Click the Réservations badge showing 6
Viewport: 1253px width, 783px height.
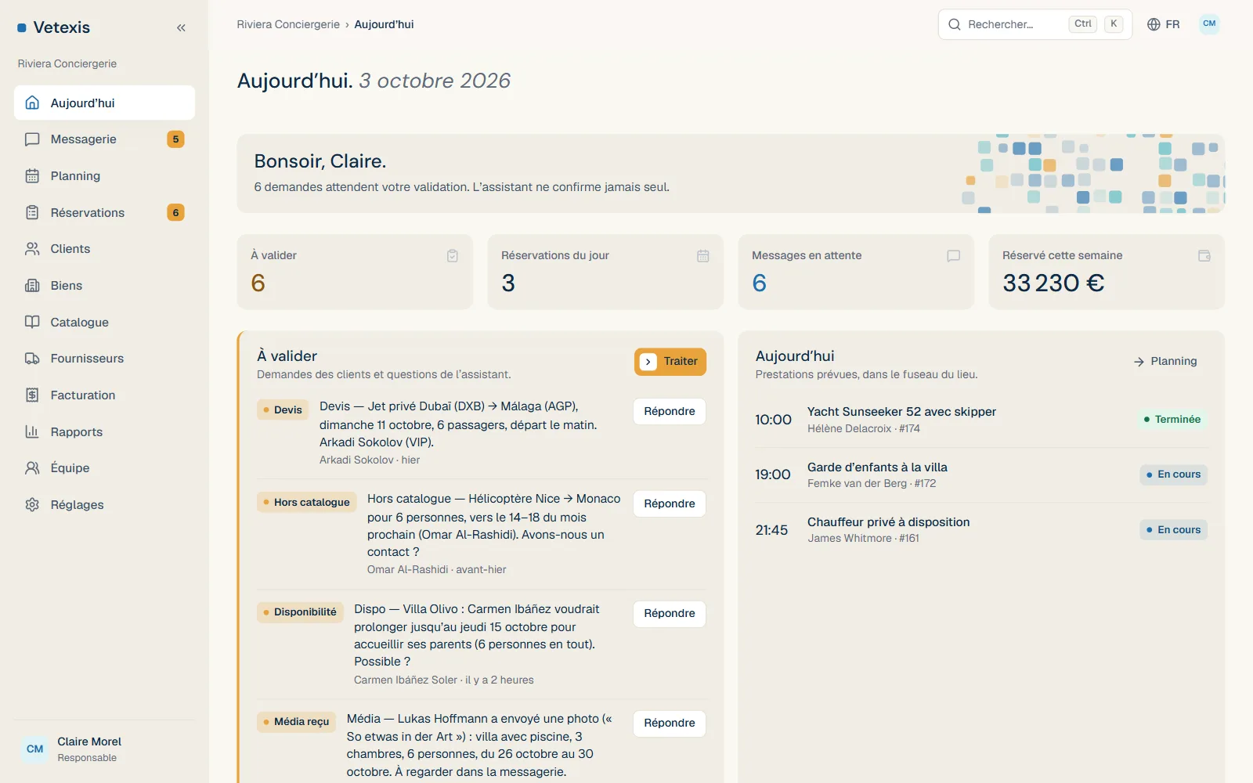pyautogui.click(x=175, y=213)
